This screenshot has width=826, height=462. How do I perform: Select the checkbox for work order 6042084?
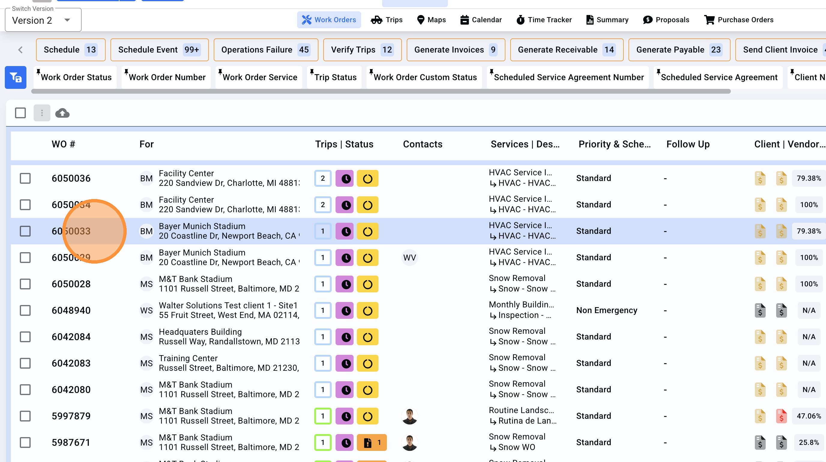pyautogui.click(x=25, y=337)
